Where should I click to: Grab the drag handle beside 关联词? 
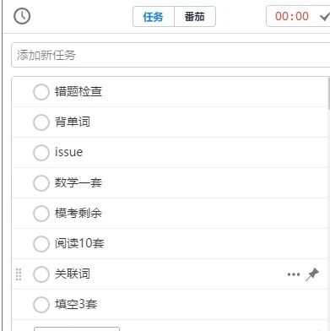point(19,274)
